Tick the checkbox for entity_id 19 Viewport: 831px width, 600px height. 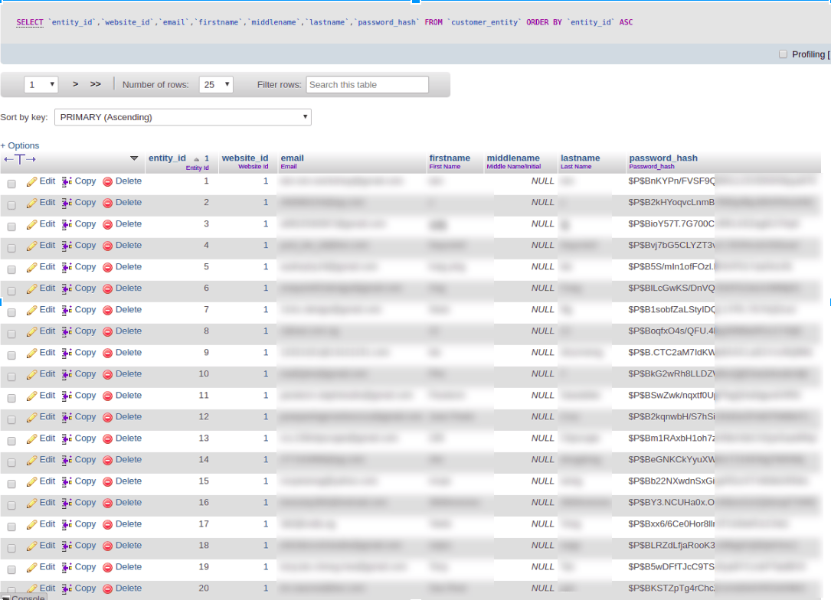[x=11, y=570]
